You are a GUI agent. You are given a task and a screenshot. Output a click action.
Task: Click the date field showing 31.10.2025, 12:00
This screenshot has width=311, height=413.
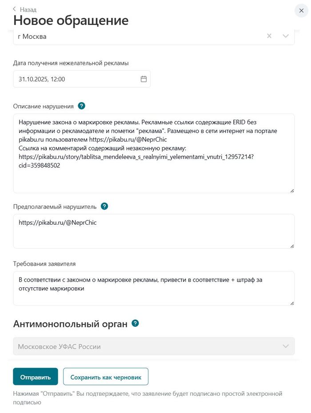click(76, 79)
